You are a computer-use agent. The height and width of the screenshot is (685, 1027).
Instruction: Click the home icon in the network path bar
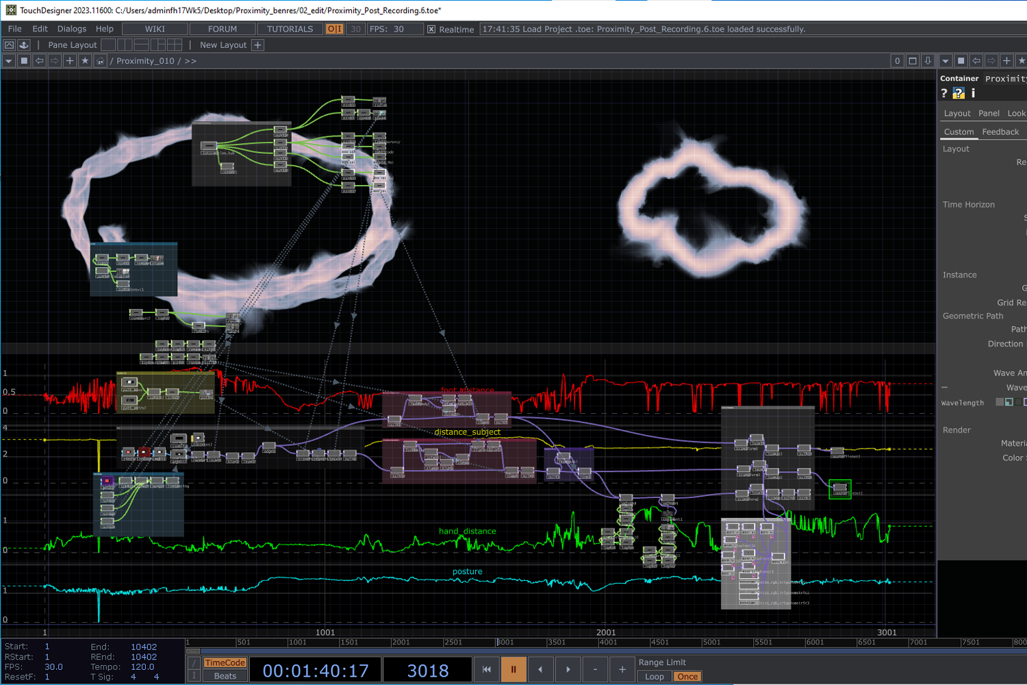[99, 60]
